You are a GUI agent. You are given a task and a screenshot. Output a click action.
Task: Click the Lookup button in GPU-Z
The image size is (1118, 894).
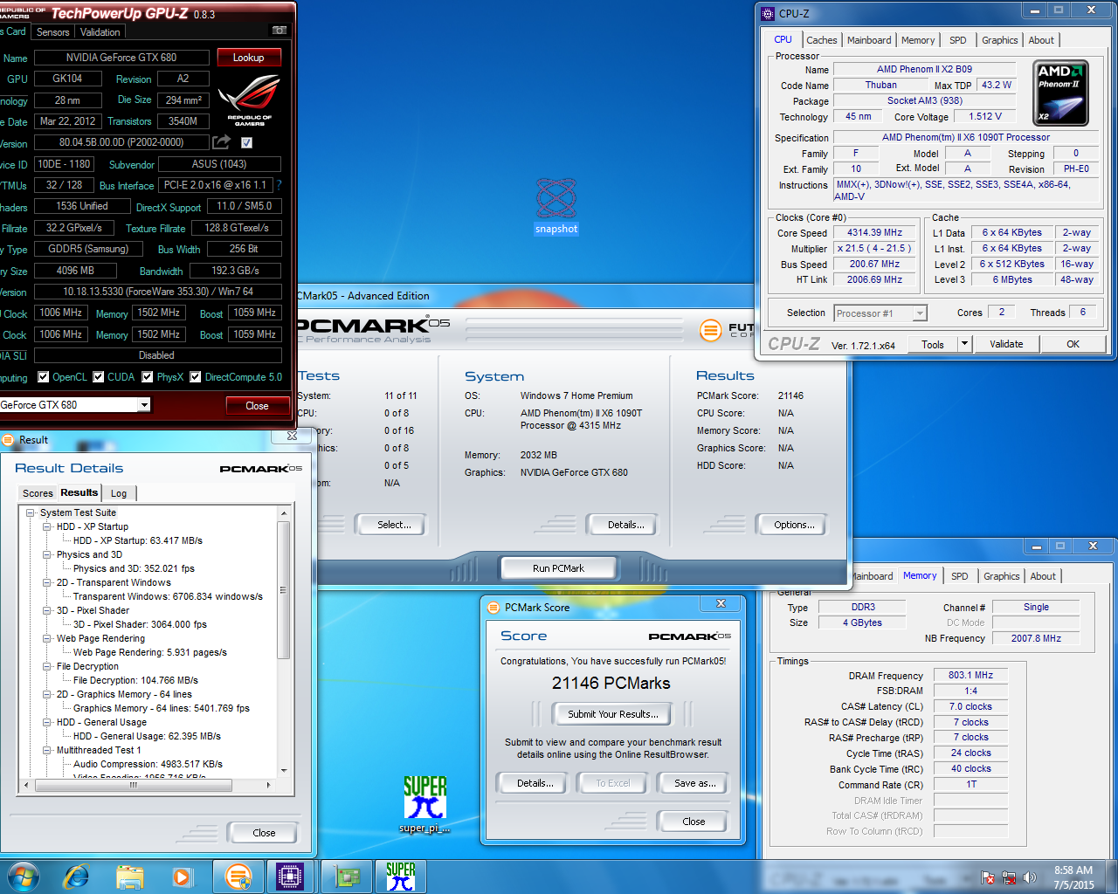[x=249, y=58]
